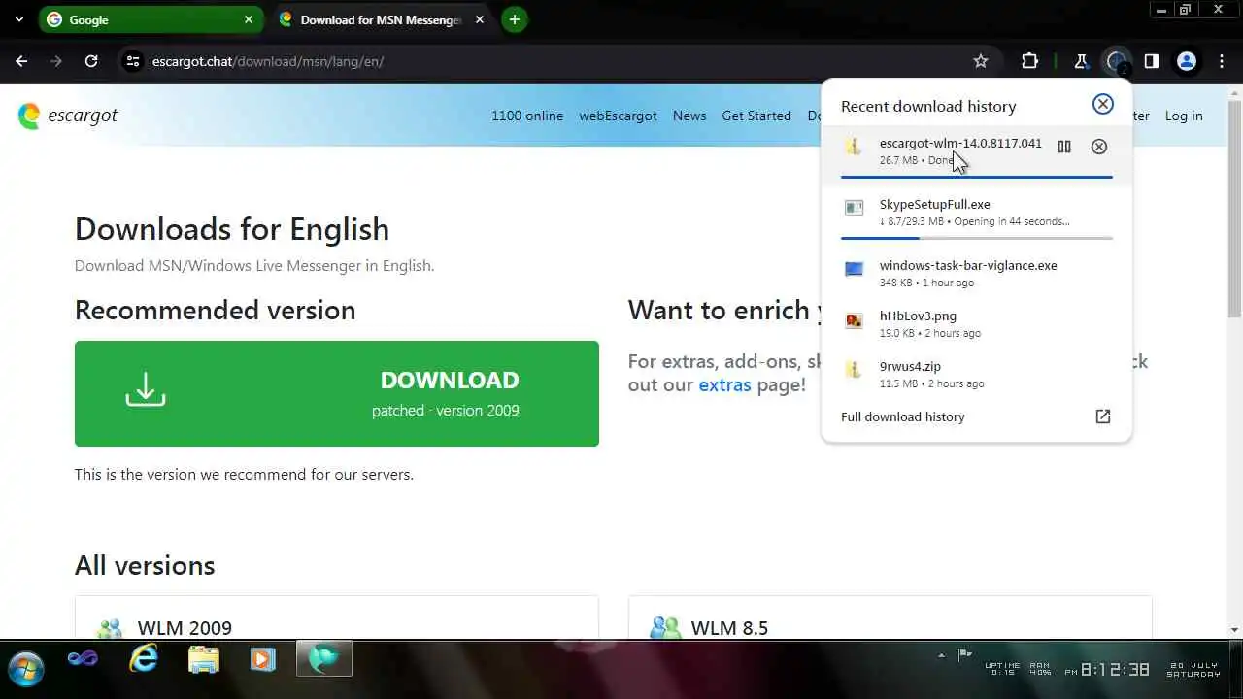
Task: View site information icon in address bar
Action: (133, 61)
